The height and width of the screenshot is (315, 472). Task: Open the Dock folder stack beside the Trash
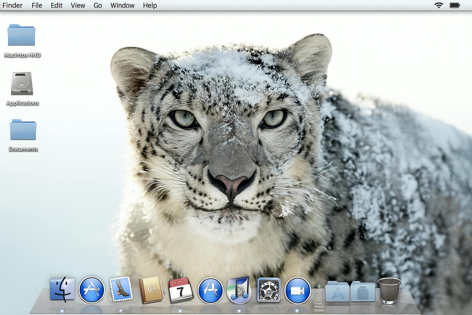(363, 291)
